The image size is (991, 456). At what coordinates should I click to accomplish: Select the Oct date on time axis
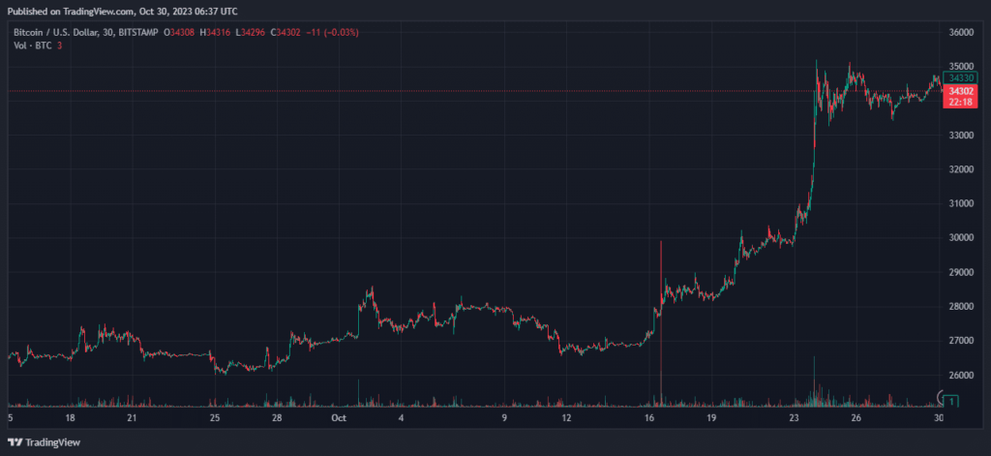[339, 418]
